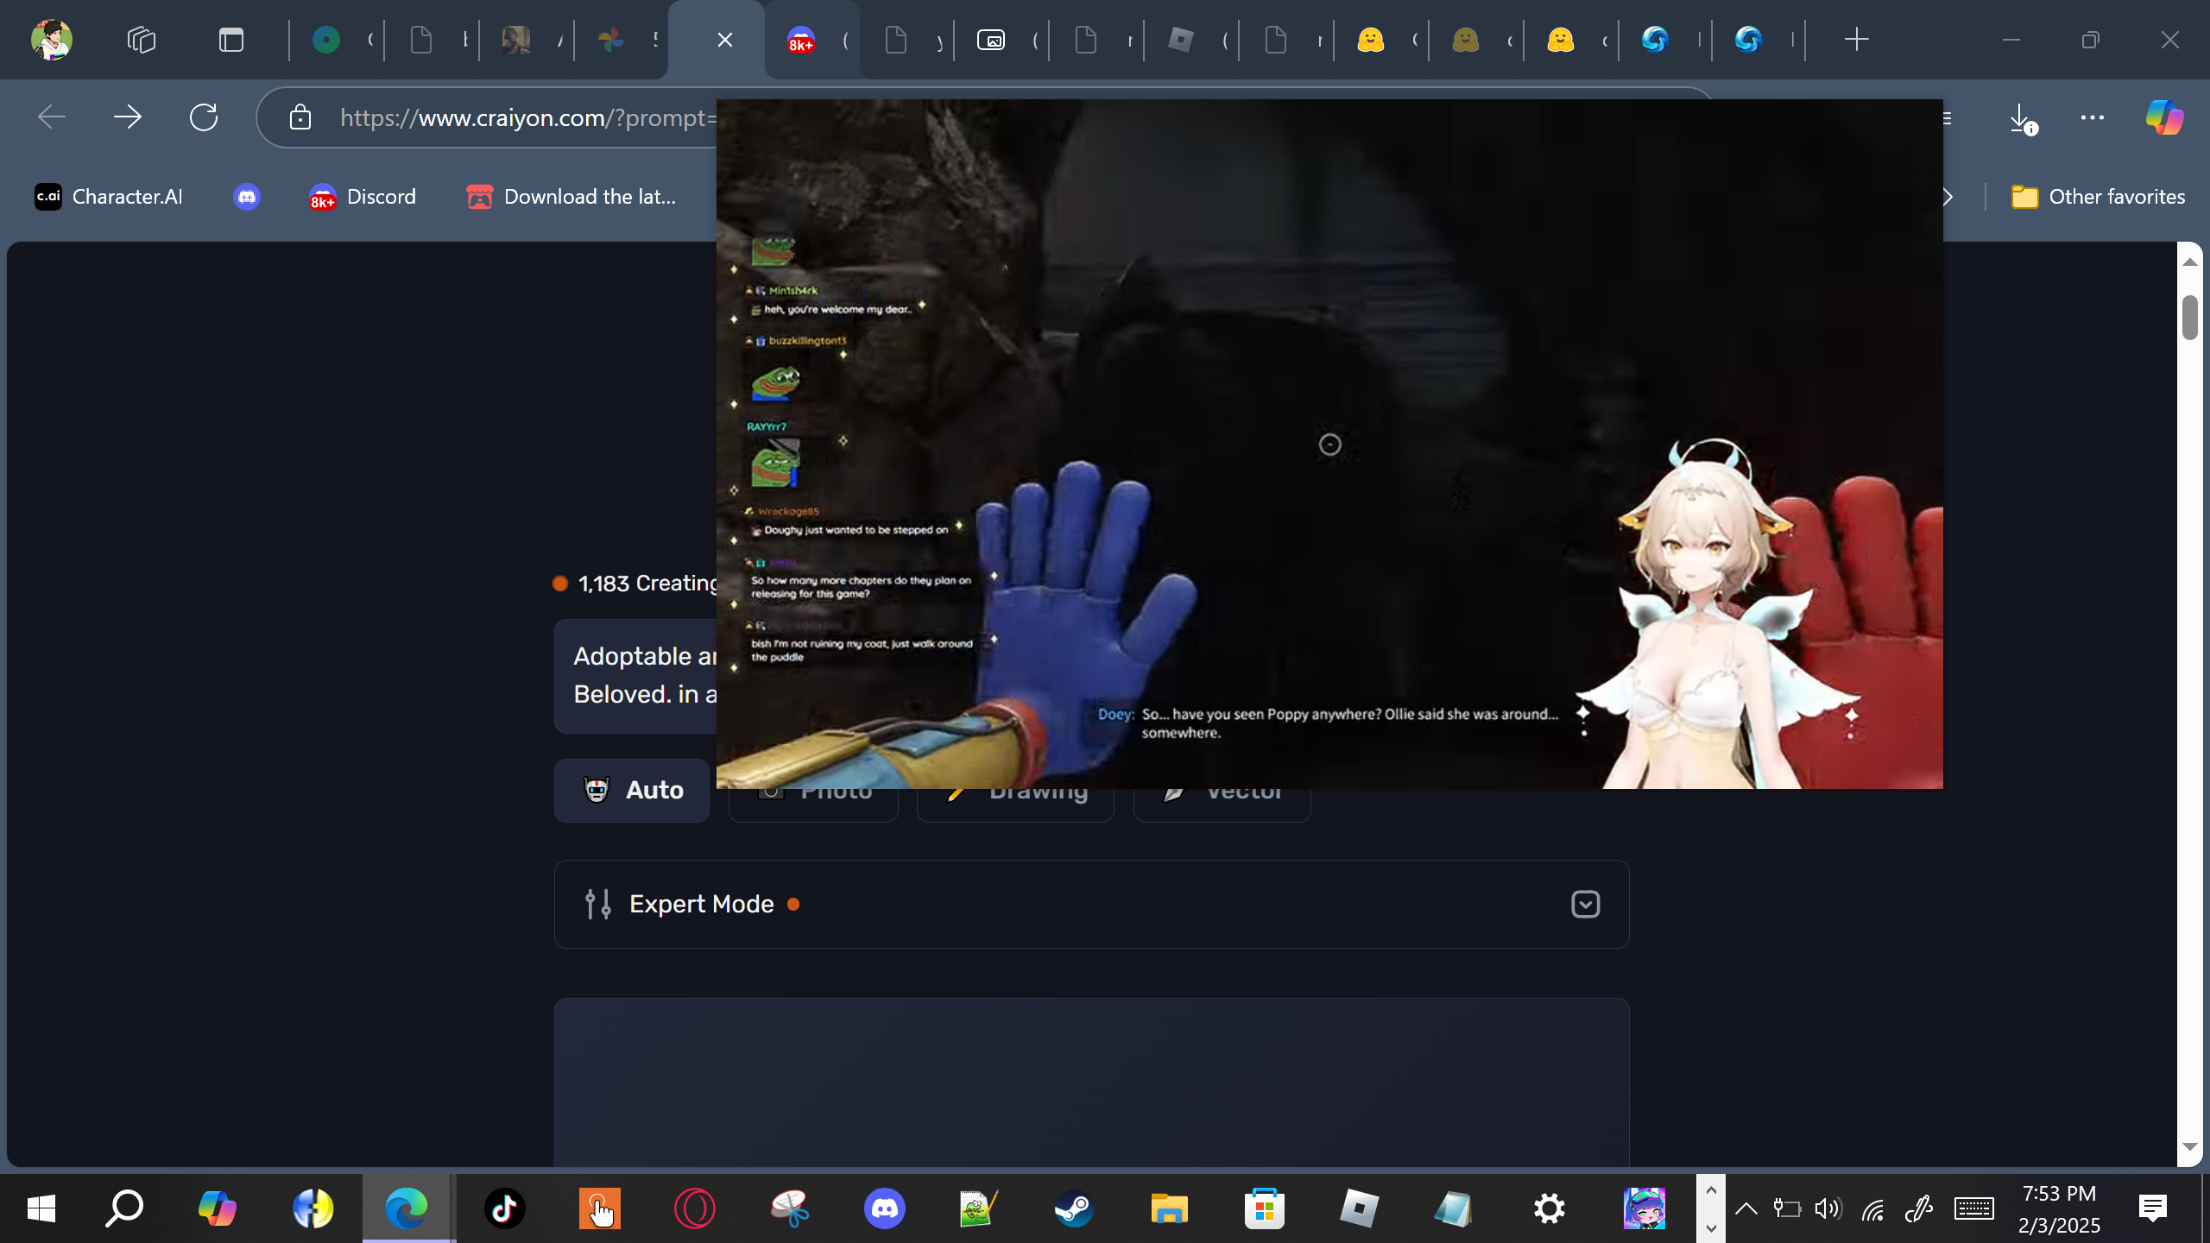Switch to the Roblox icon tab
This screenshot has width=2210, height=1243.
(x=1181, y=40)
